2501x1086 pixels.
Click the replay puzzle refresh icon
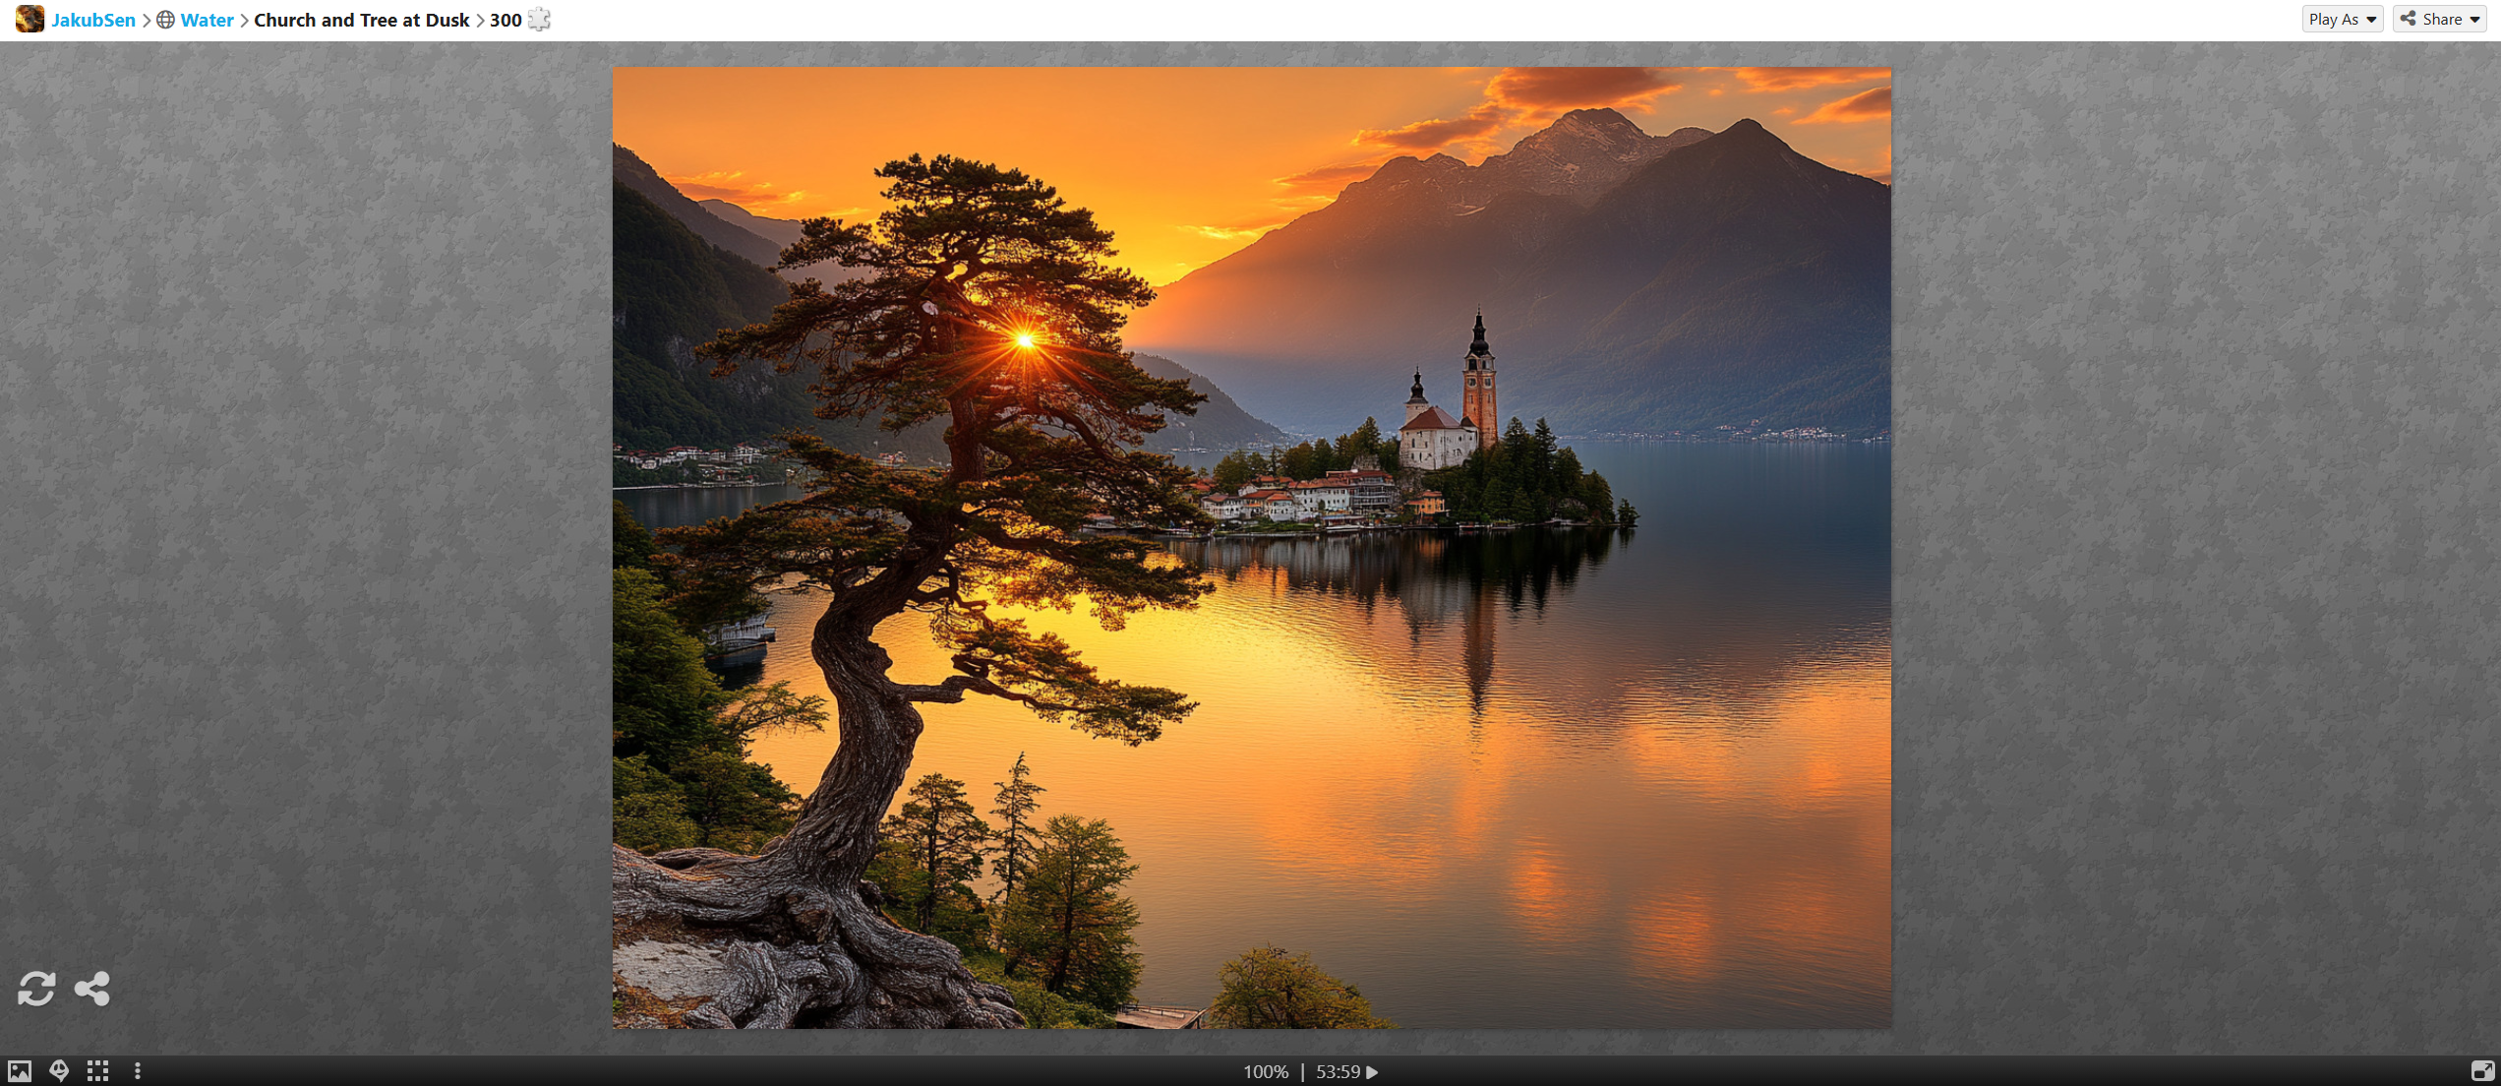(36, 989)
